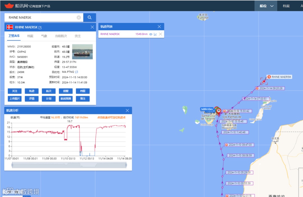The image size is (303, 197).
Task: Click RHINE MAERSK name in track list
Action: 110,34
